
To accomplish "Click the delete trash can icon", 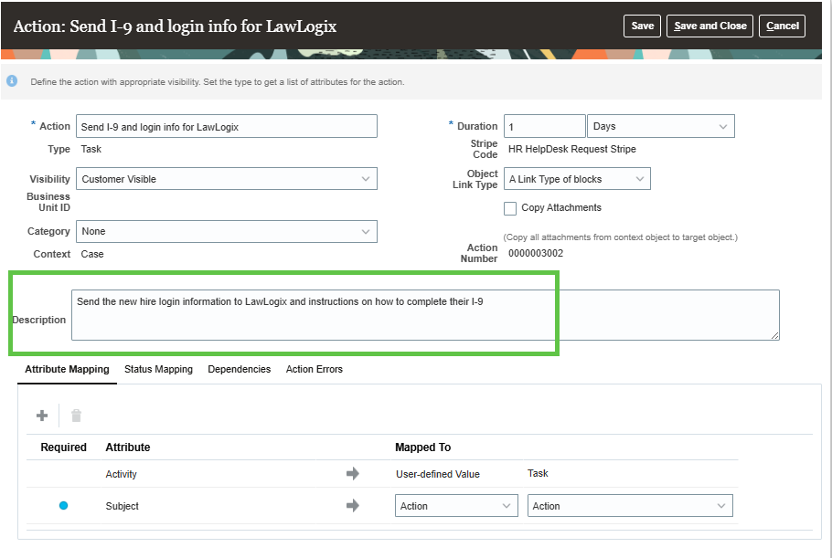I will (x=77, y=416).
